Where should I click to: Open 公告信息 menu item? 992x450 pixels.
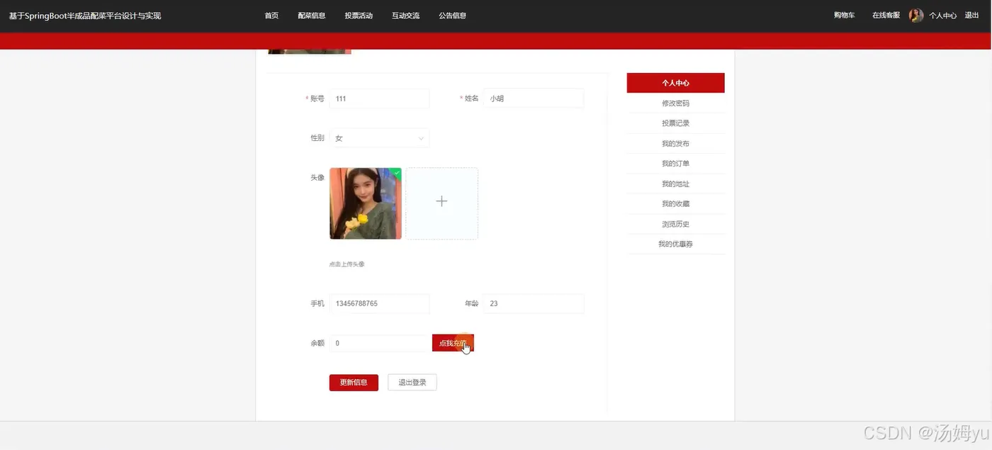pos(452,16)
